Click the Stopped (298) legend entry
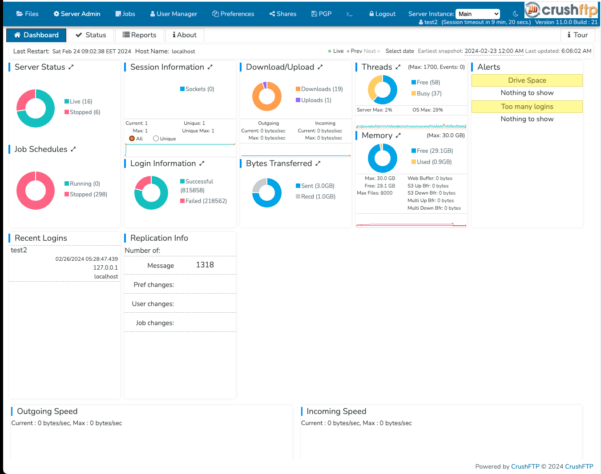The image size is (601, 474). point(86,194)
